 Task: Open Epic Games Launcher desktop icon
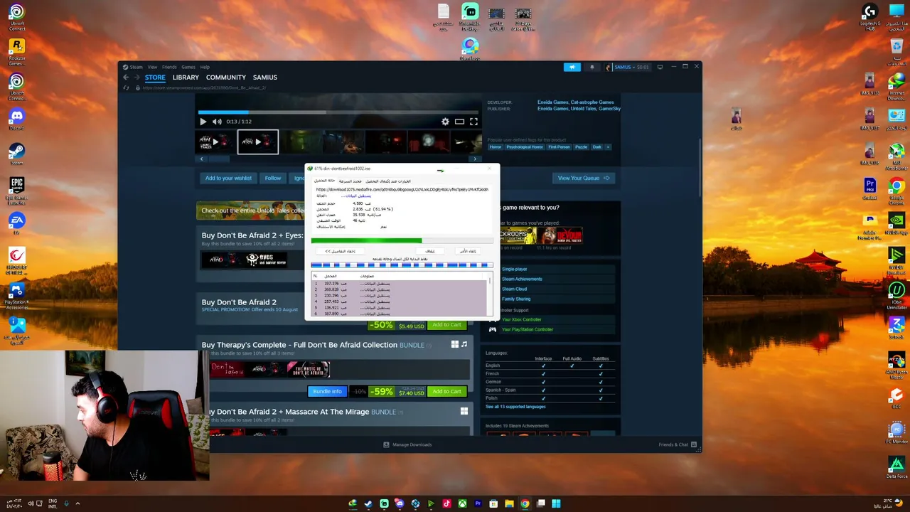tap(16, 189)
